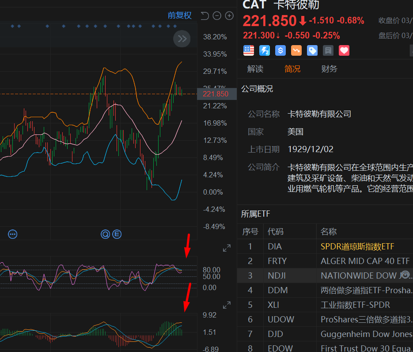Image resolution: width=413 pixels, height=352 pixels.
Task: Select the UDOW ETF row
Action: click(x=325, y=319)
